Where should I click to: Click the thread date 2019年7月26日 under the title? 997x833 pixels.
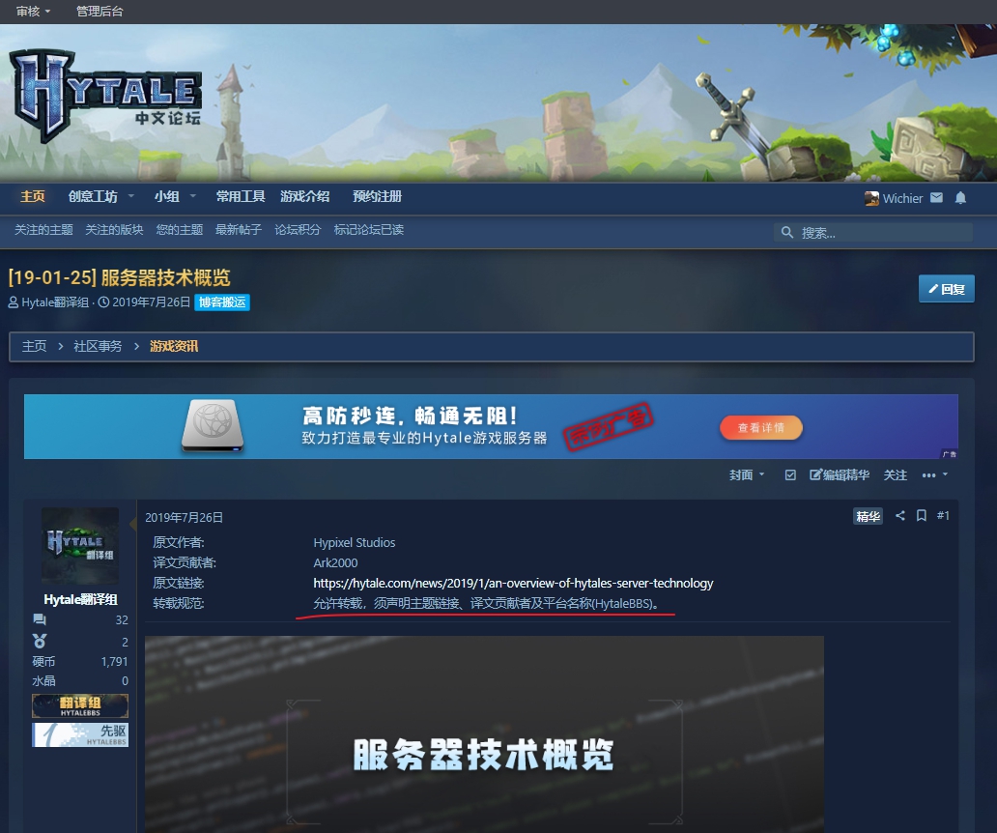click(152, 302)
